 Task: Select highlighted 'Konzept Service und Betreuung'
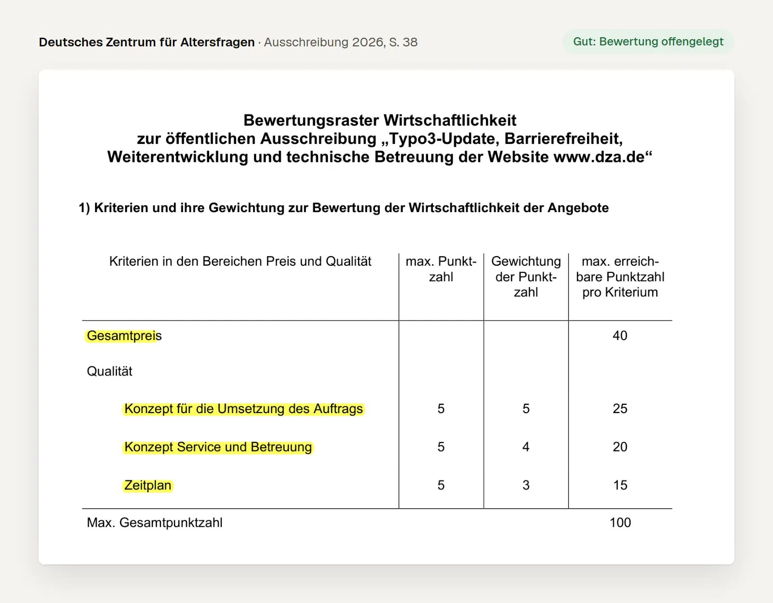click(218, 447)
